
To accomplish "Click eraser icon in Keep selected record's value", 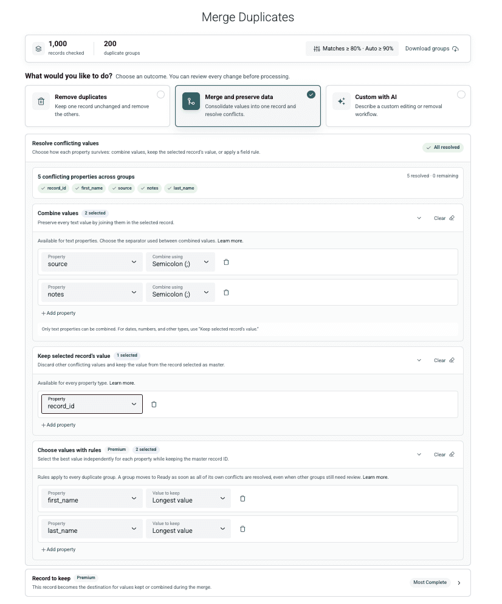I will pos(452,360).
